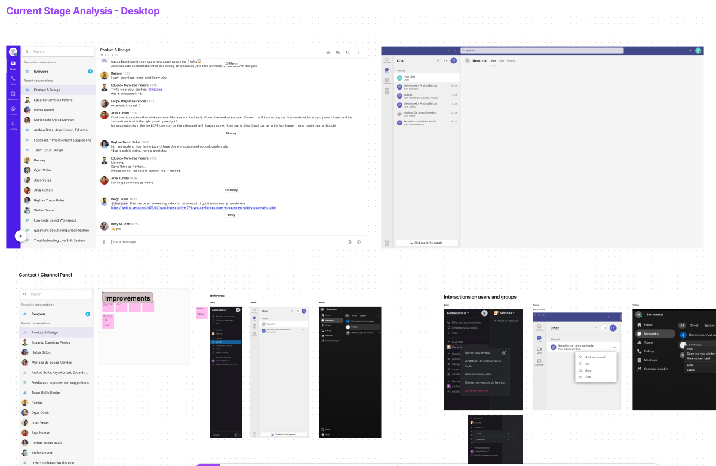Select Open in a new window, Webex menu

(701, 354)
